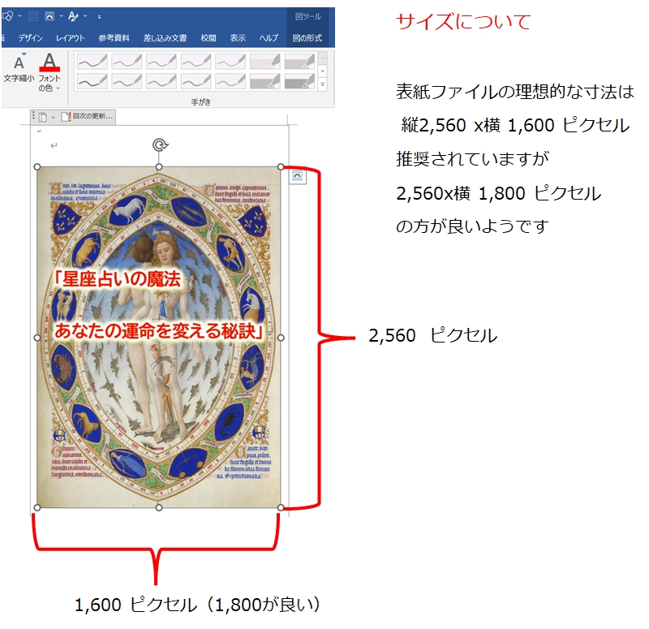Select the last highlighter in the top gallery row

pyautogui.click(x=299, y=62)
